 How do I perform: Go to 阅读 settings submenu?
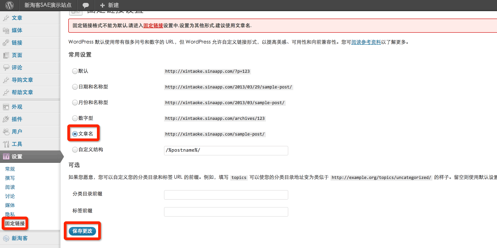[x=10, y=187]
